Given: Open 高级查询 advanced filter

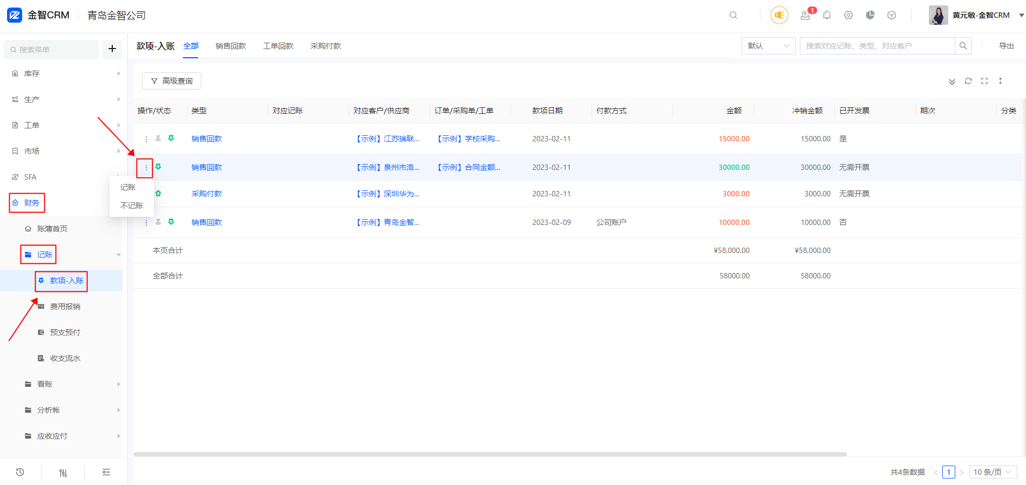Looking at the screenshot, I should coord(172,81).
